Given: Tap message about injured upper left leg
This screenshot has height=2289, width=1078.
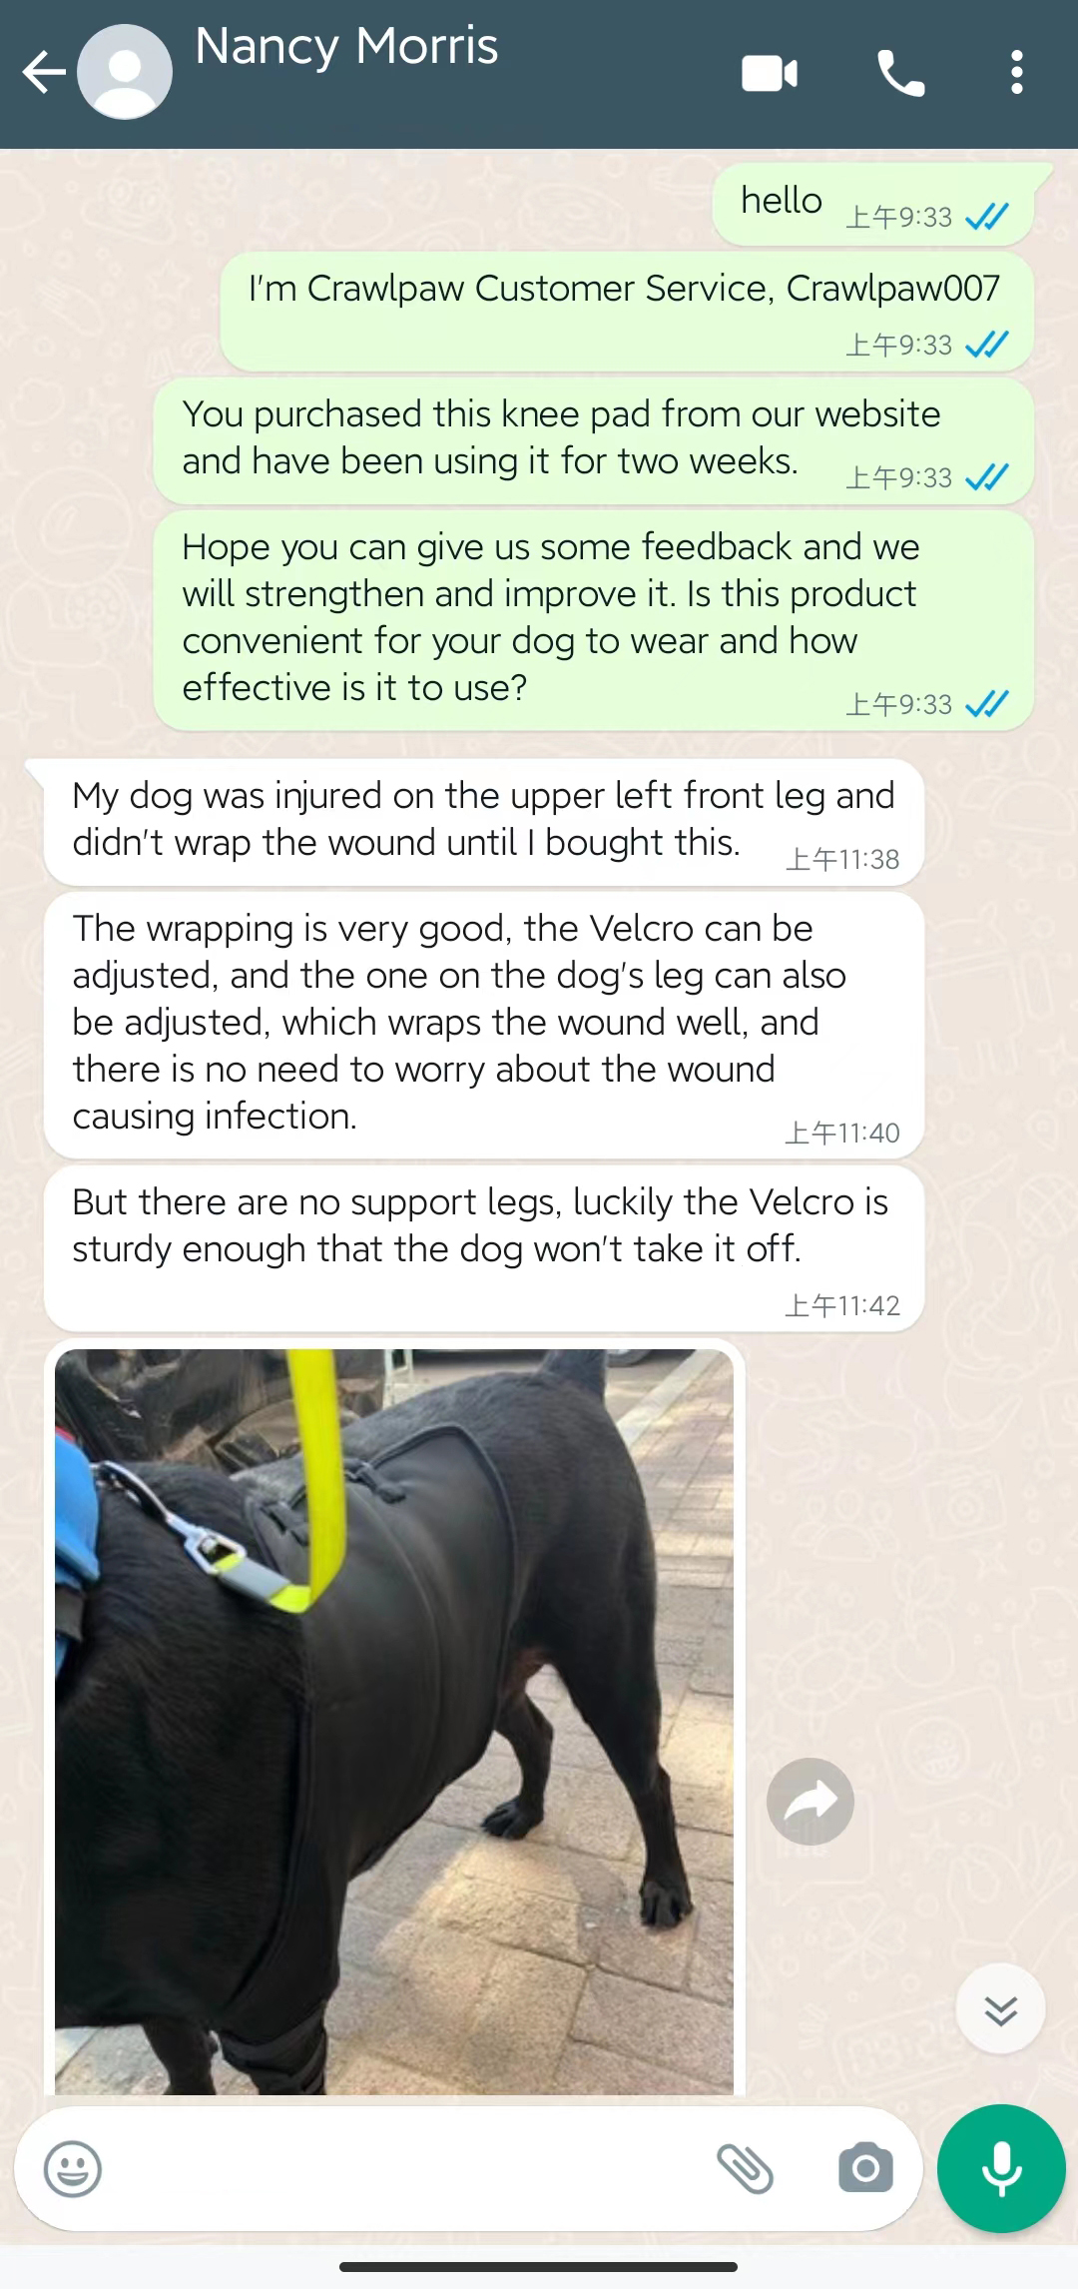Looking at the screenshot, I should tap(484, 822).
